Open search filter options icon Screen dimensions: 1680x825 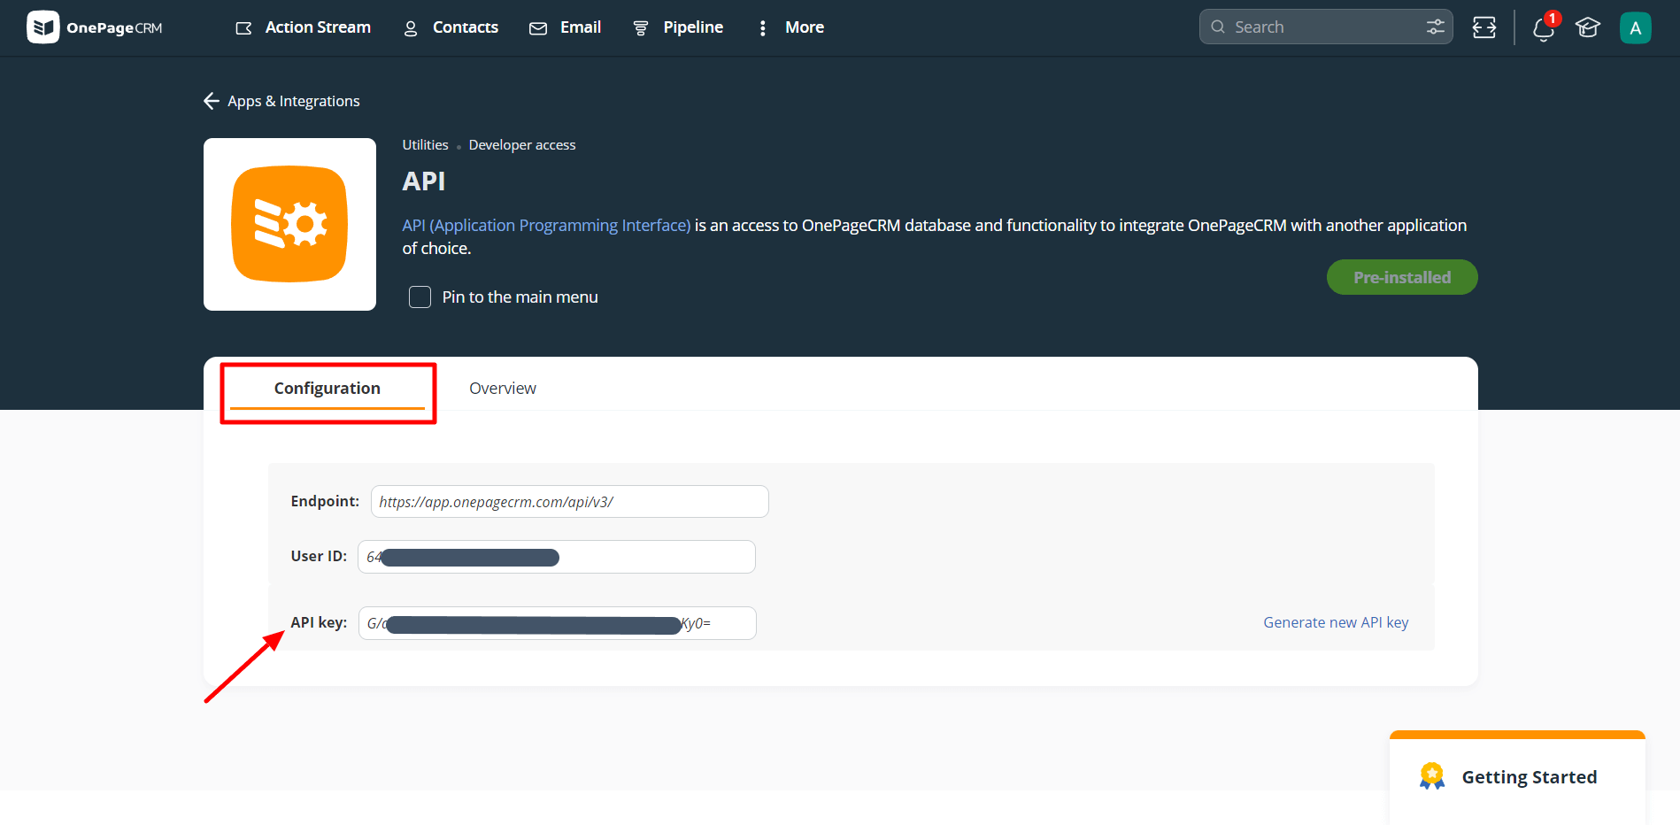pyautogui.click(x=1435, y=27)
